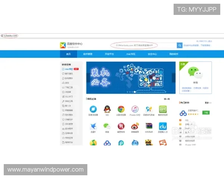
Task: Open the phone management sidebar category
Action: pyautogui.click(x=68, y=124)
